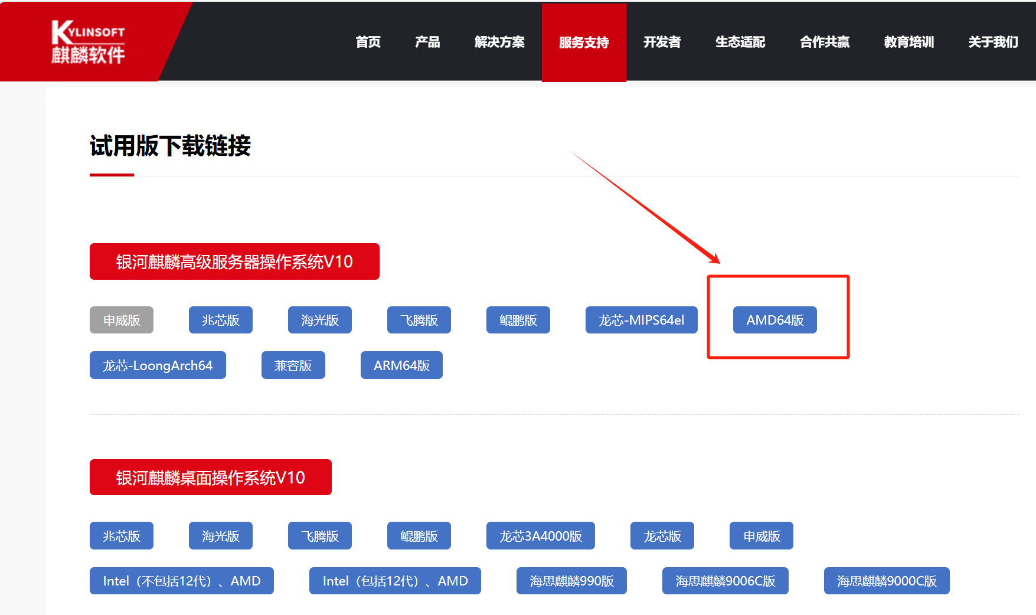Open the 关于我们 menu item
Viewport: 1036px width, 615px height.
993,42
